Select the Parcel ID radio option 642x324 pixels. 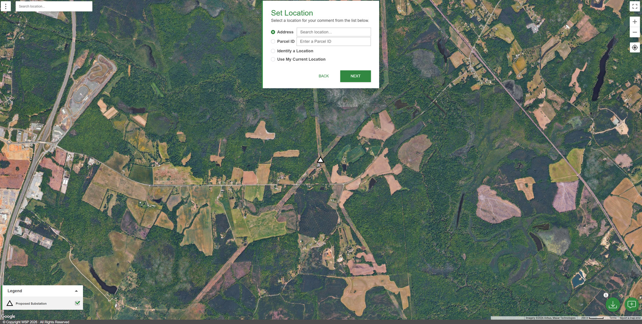(273, 41)
